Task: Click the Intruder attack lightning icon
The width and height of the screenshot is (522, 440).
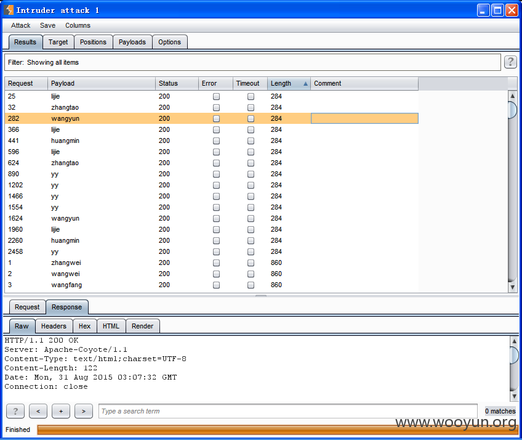Action: coord(9,10)
